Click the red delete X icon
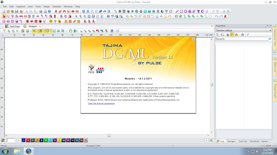The width and height of the screenshot is (277, 155). click(x=225, y=16)
